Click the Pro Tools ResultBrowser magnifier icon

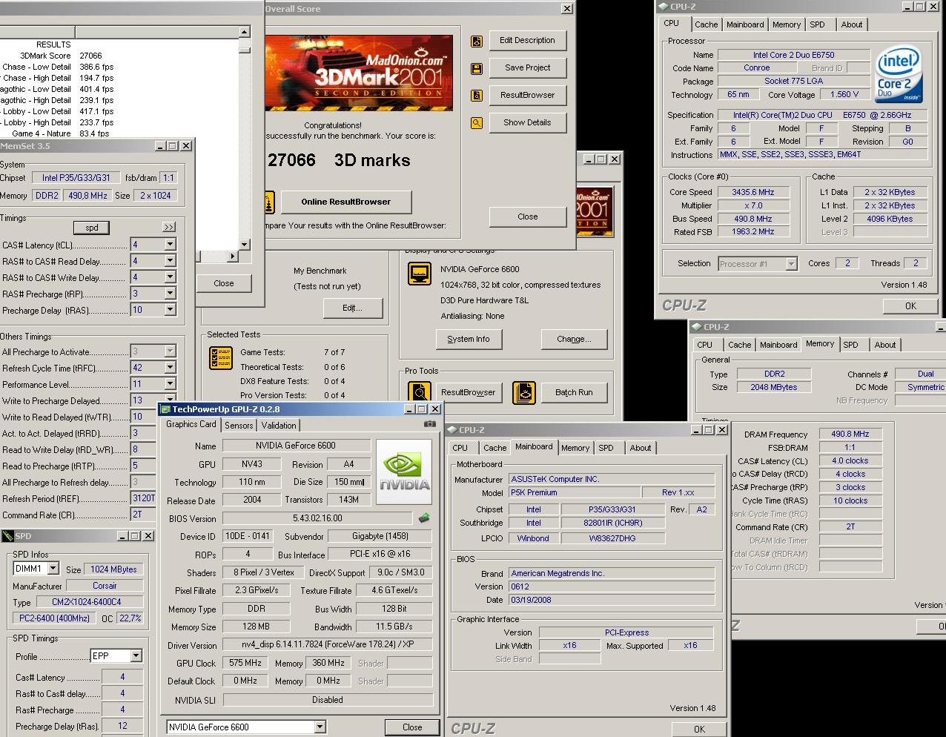tap(420, 393)
